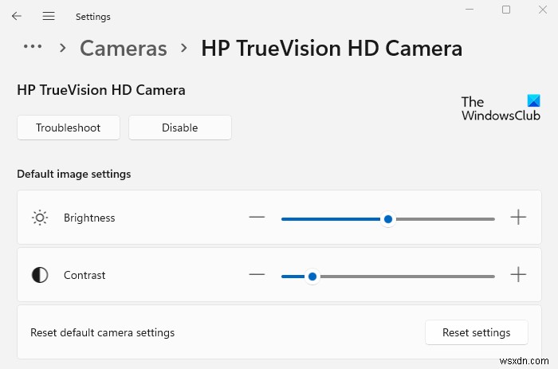Decrease contrast with the minus icon

[x=257, y=275]
